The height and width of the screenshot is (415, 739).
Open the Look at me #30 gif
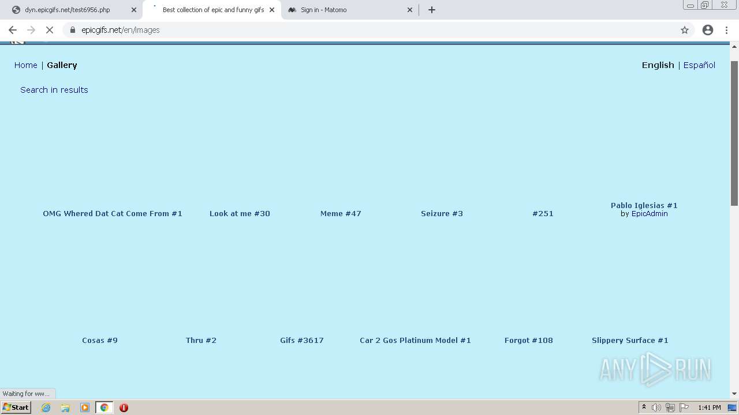coord(240,213)
